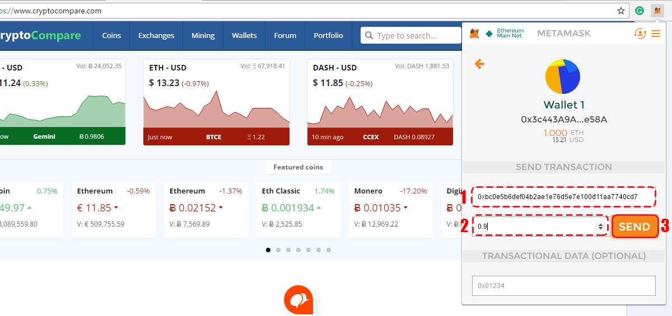Select the third carousel dot

(x=288, y=250)
